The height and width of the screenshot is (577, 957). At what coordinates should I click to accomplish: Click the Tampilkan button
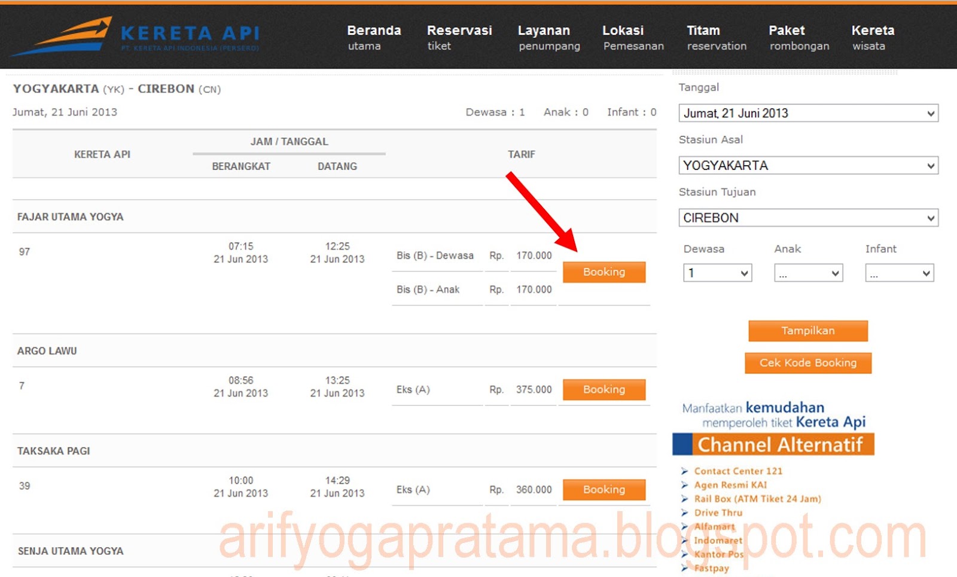pos(808,331)
